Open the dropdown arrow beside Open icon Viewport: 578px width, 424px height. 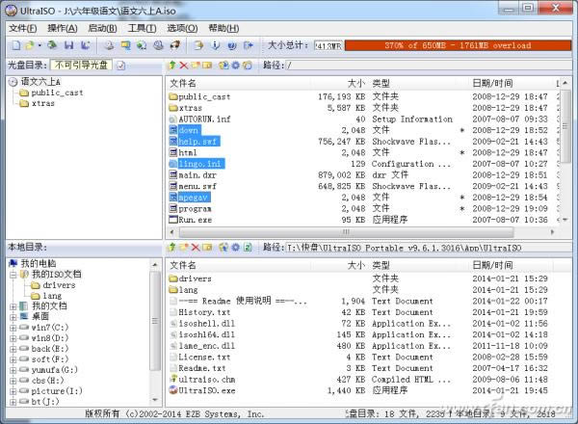[x=39, y=45]
